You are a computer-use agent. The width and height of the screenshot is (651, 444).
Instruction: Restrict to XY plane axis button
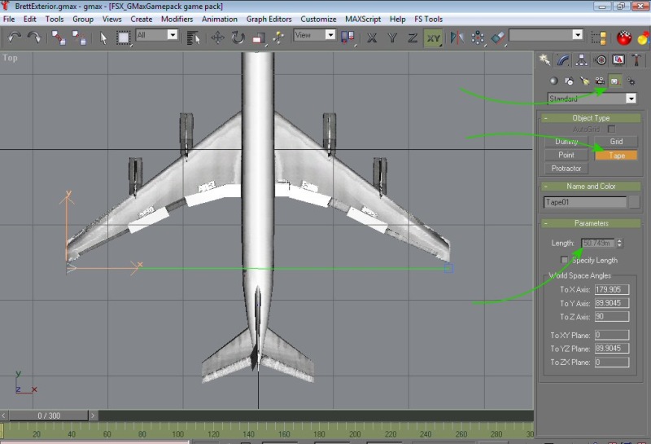coord(433,37)
